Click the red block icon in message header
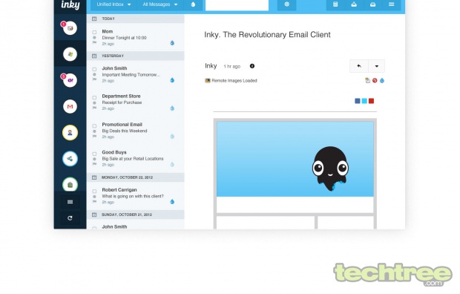This screenshot has width=460, height=294. [x=375, y=80]
